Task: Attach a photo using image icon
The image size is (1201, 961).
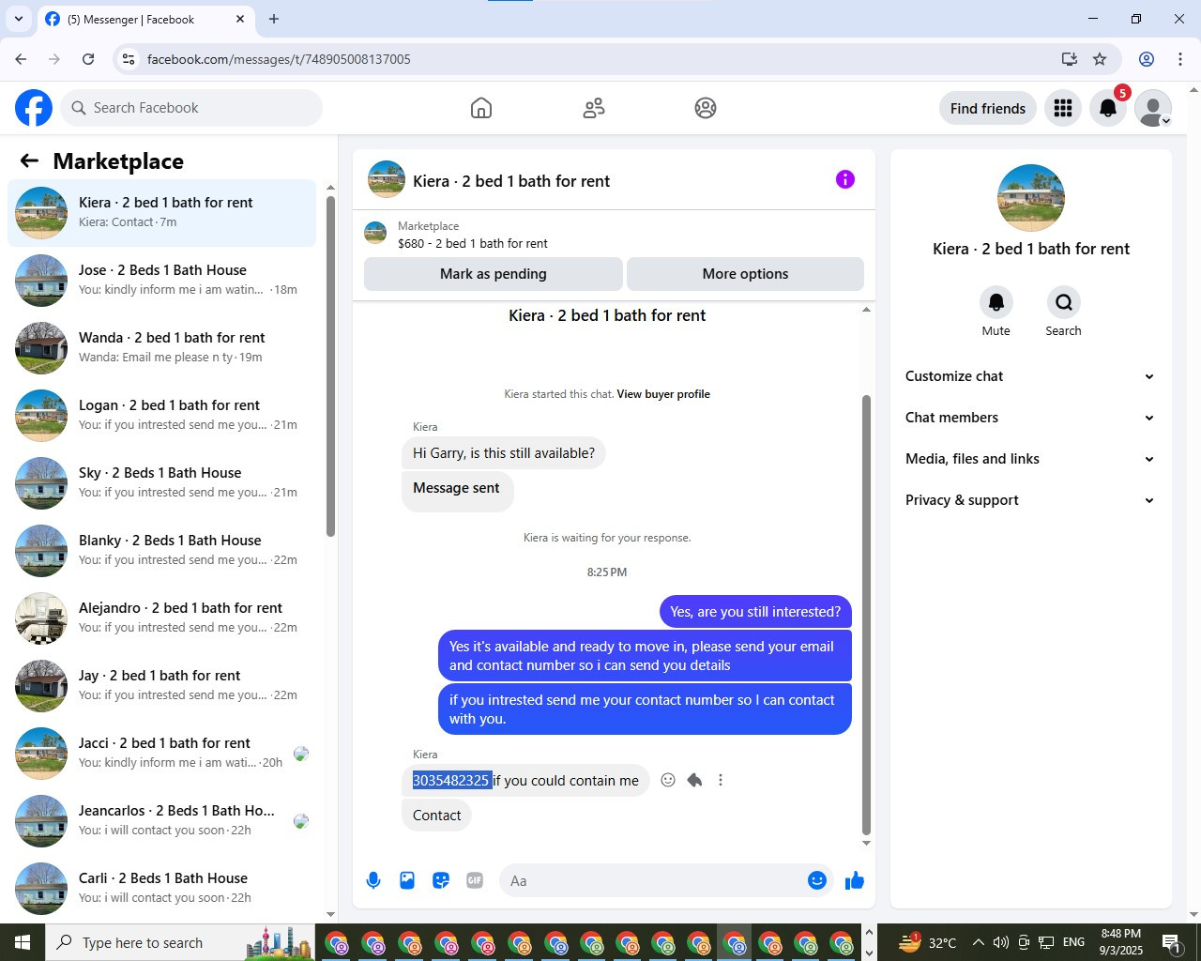Action: point(407,880)
